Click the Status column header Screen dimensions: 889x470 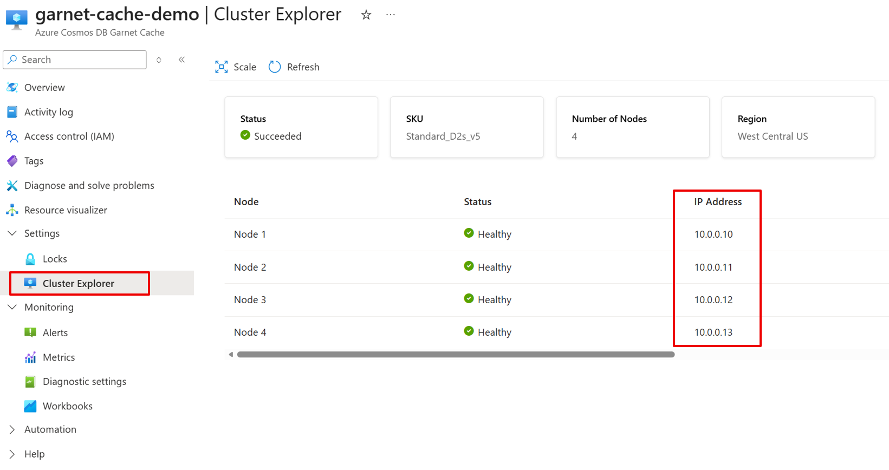click(x=478, y=202)
